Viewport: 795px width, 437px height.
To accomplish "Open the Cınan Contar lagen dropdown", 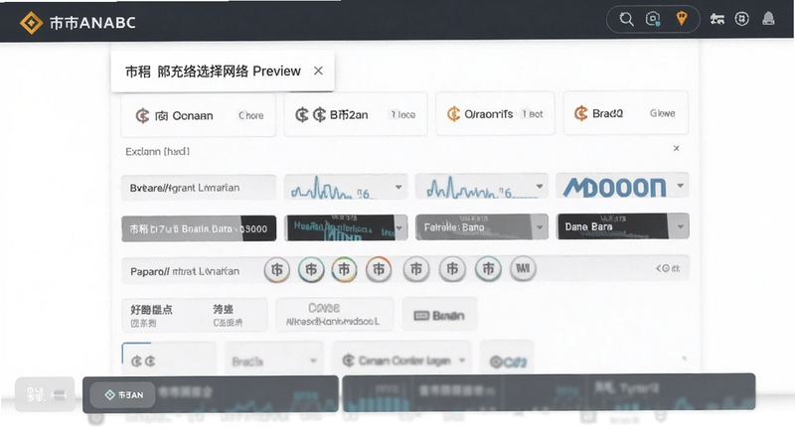I will (x=401, y=361).
